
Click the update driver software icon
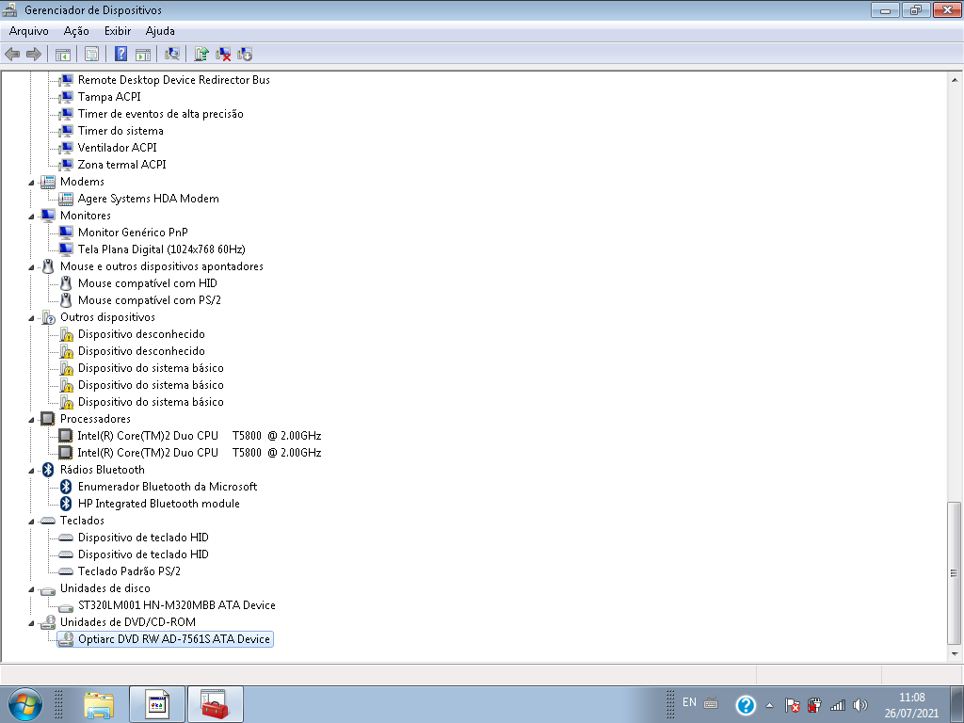click(x=201, y=54)
